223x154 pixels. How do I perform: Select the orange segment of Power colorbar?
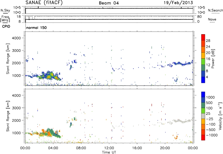(x=203, y=49)
